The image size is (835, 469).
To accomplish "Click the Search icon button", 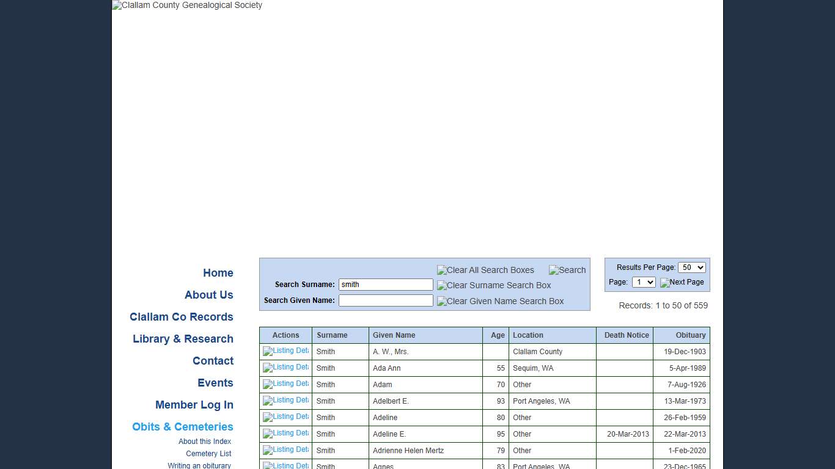I will coord(567,270).
